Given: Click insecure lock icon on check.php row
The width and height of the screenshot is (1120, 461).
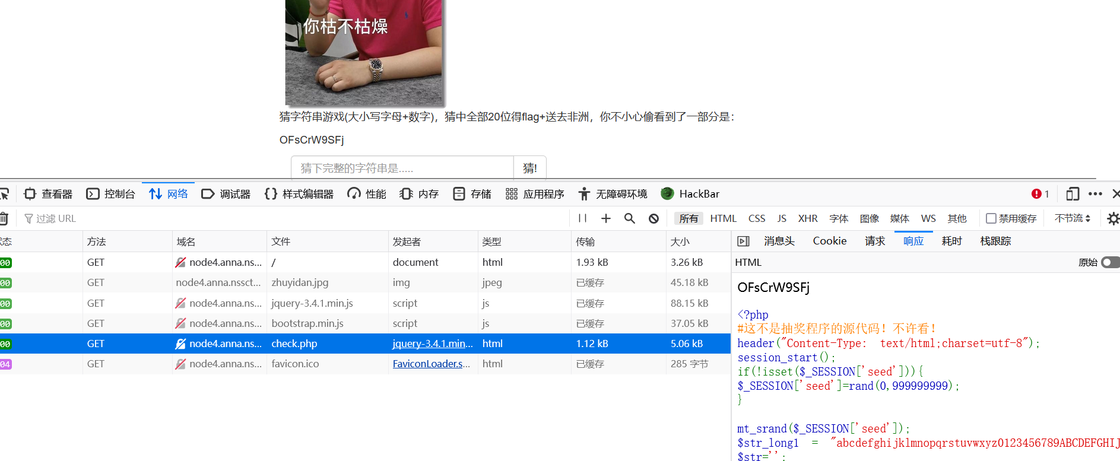Looking at the screenshot, I should (181, 344).
